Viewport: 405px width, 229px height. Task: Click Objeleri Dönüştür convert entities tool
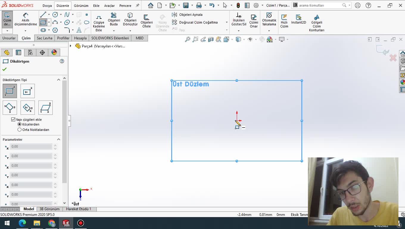130,19
